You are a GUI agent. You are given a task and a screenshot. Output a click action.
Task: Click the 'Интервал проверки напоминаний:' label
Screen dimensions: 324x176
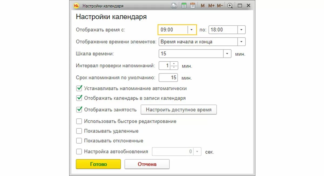coord(115,66)
